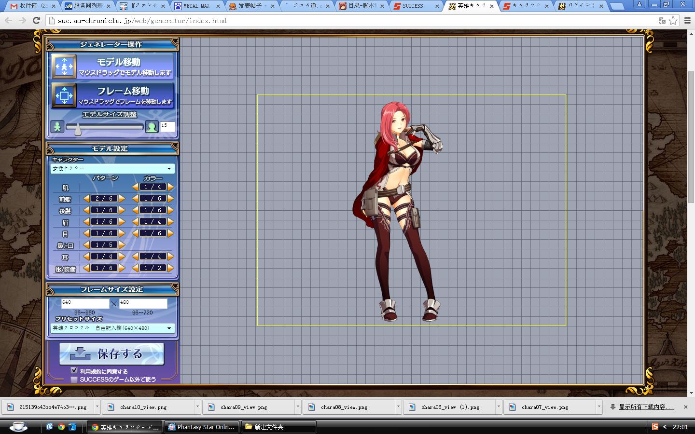The width and height of the screenshot is (695, 434).
Task: Open options arrow for 215139o43zz4w74o3 download
Action: 97,407
